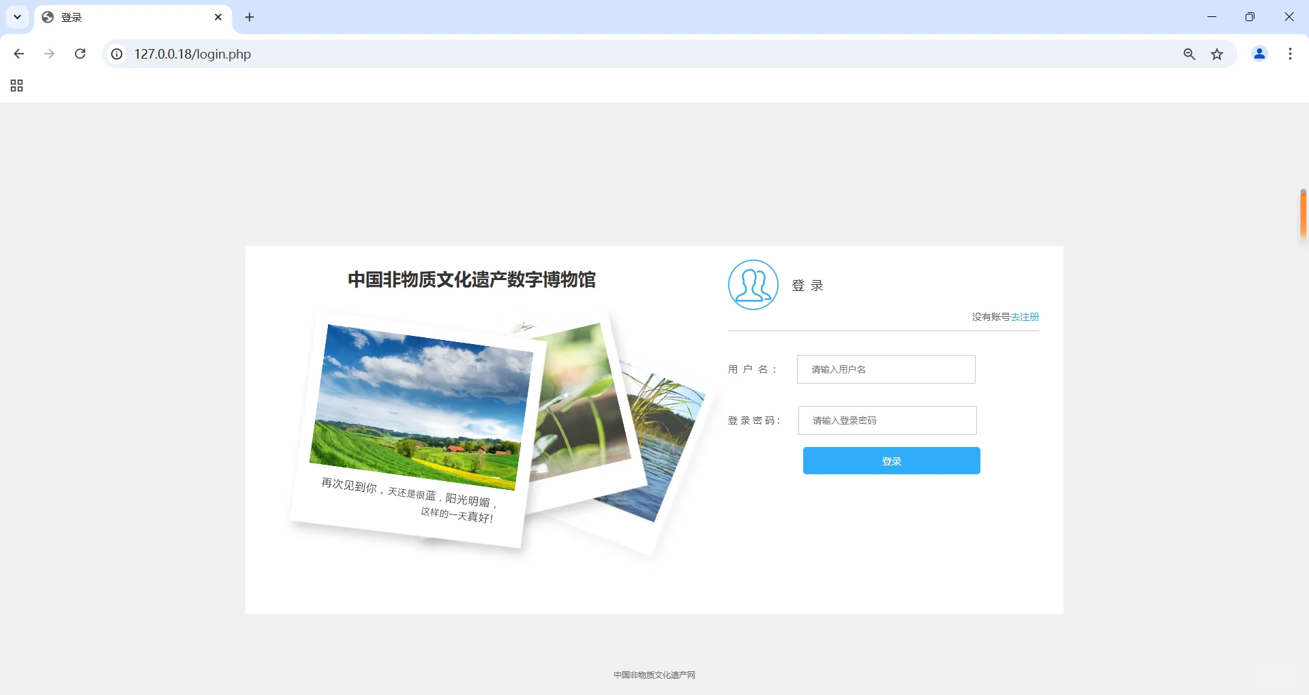Open the tab search chevron dropdown
This screenshot has width=1309, height=695.
pos(17,17)
